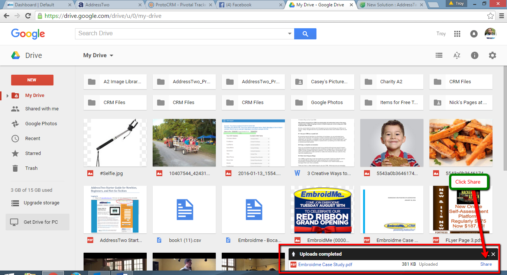Switch to the New Solution : AddressTwo tab

pos(392,5)
